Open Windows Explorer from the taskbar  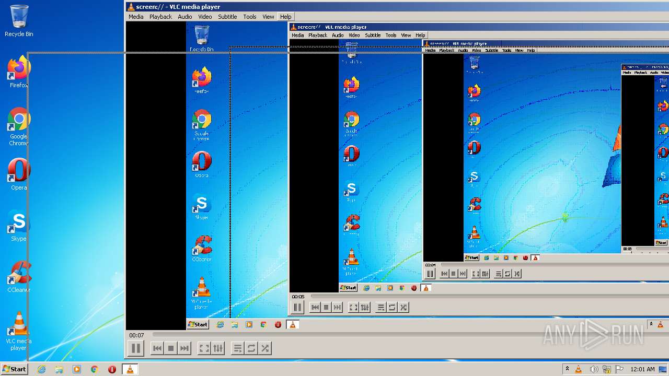(59, 369)
